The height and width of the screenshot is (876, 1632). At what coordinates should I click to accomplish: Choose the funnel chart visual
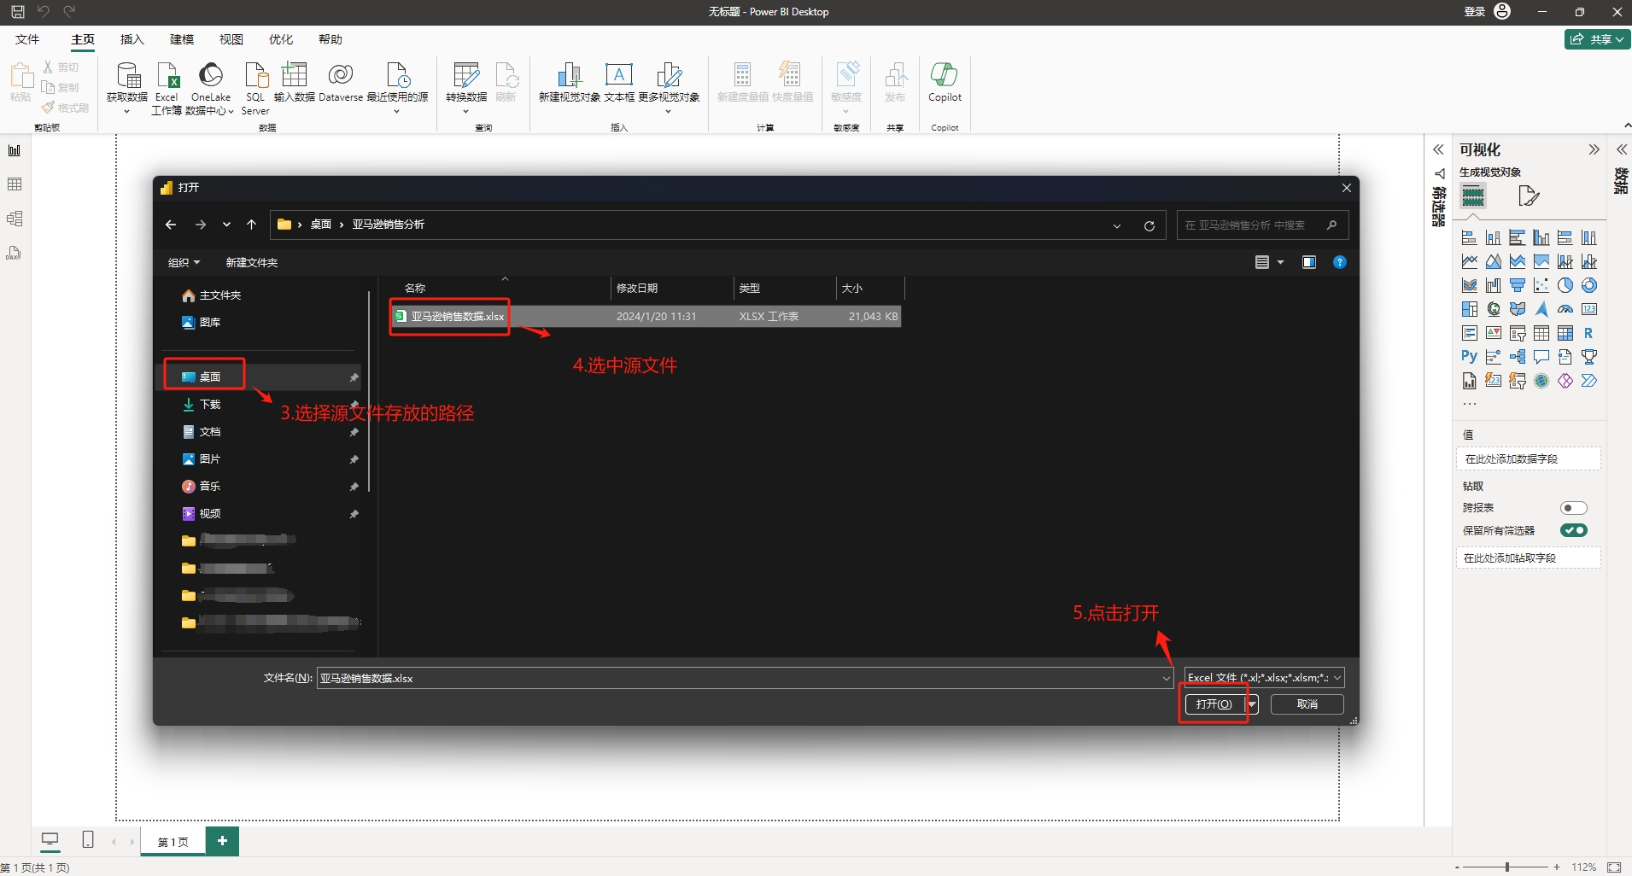click(x=1518, y=285)
